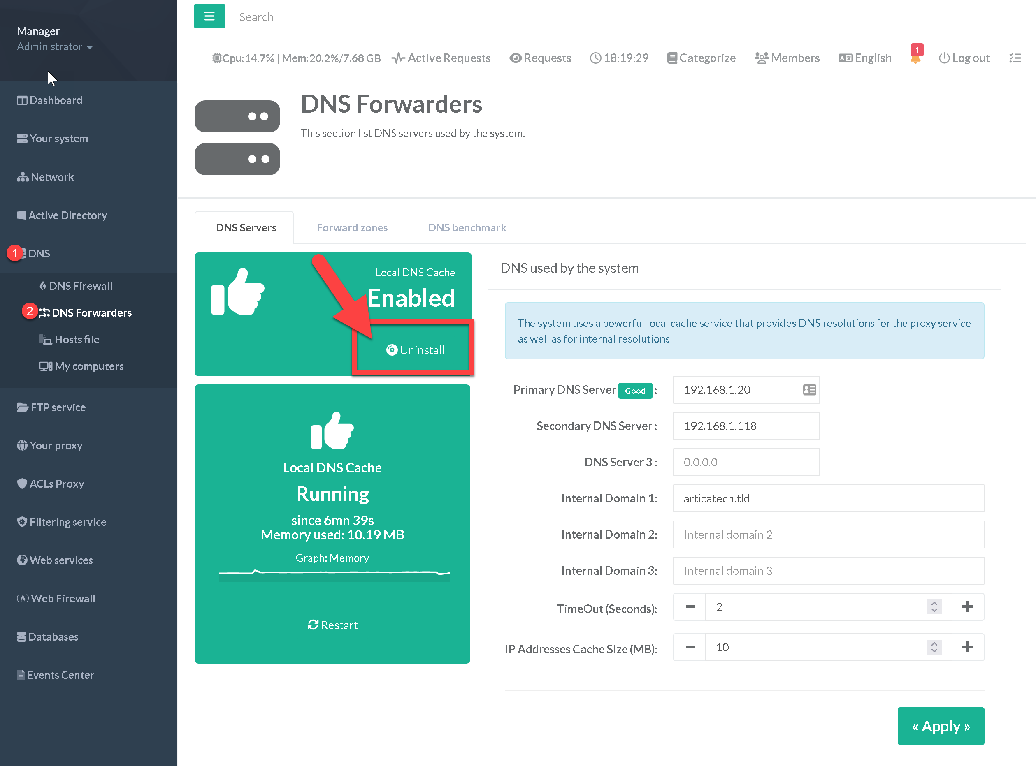
Task: Click the address book icon in Primary DNS field
Action: pyautogui.click(x=809, y=389)
